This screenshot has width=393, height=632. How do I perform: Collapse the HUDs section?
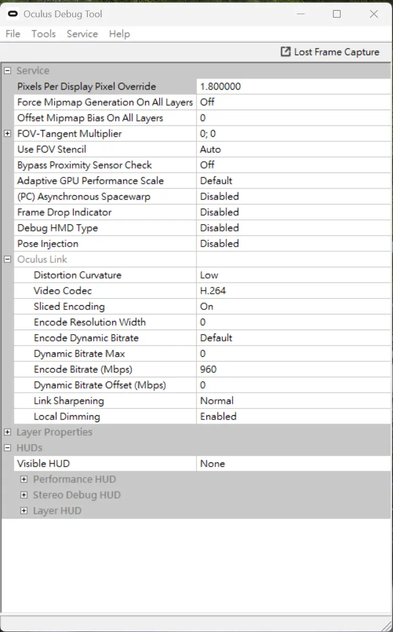(x=7, y=448)
